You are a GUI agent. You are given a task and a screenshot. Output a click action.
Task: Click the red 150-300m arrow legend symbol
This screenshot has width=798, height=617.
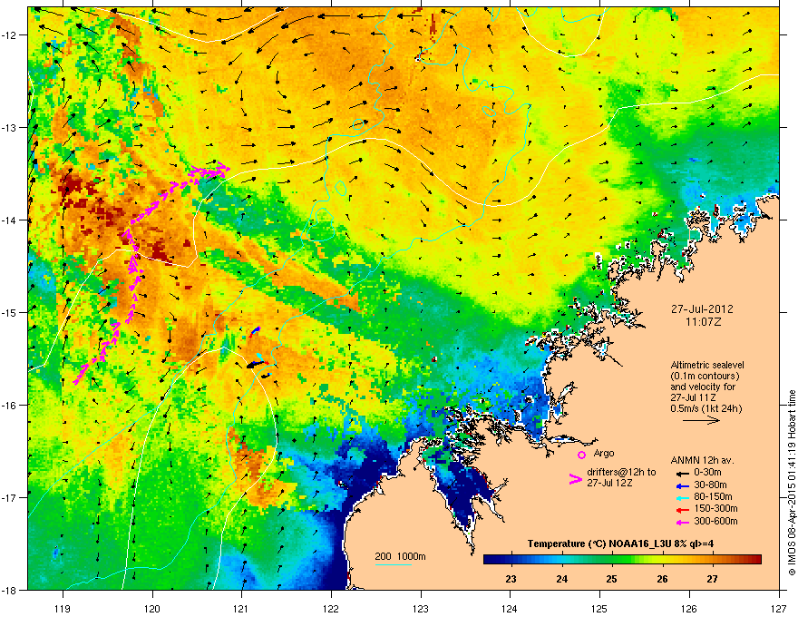[x=681, y=509]
